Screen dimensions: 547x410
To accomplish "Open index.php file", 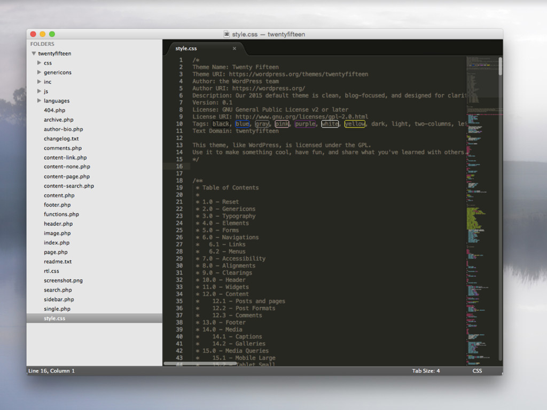I will pyautogui.click(x=57, y=242).
